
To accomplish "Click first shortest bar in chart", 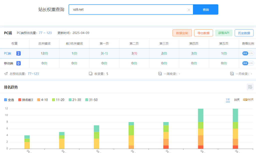I will [27, 142].
